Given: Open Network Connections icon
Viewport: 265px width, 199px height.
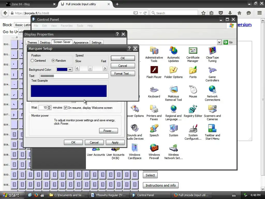Looking at the screenshot, I should (x=212, y=93).
